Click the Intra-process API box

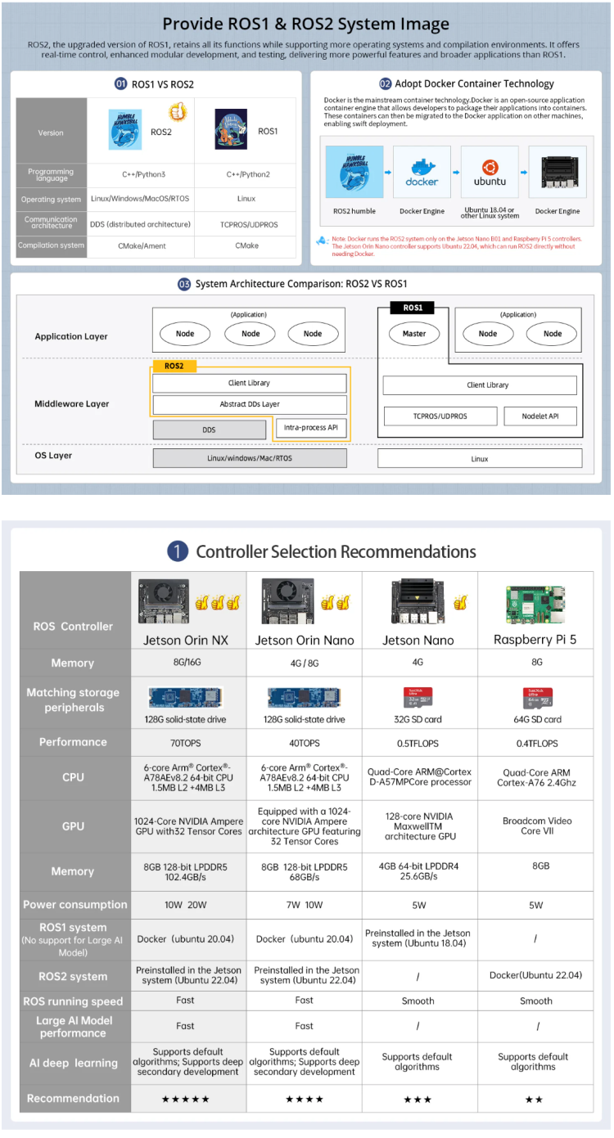[310, 428]
